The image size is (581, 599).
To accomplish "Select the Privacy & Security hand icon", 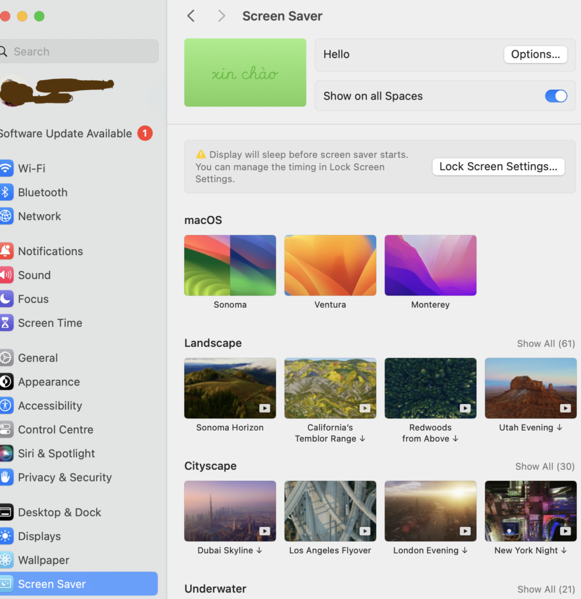I will (8, 477).
